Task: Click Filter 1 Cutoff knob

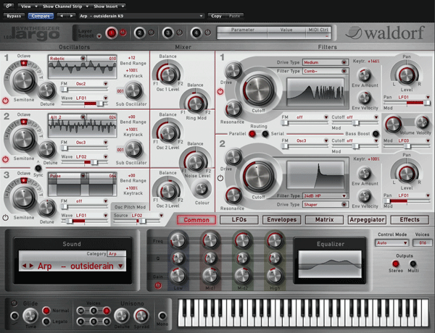Action: [258, 90]
